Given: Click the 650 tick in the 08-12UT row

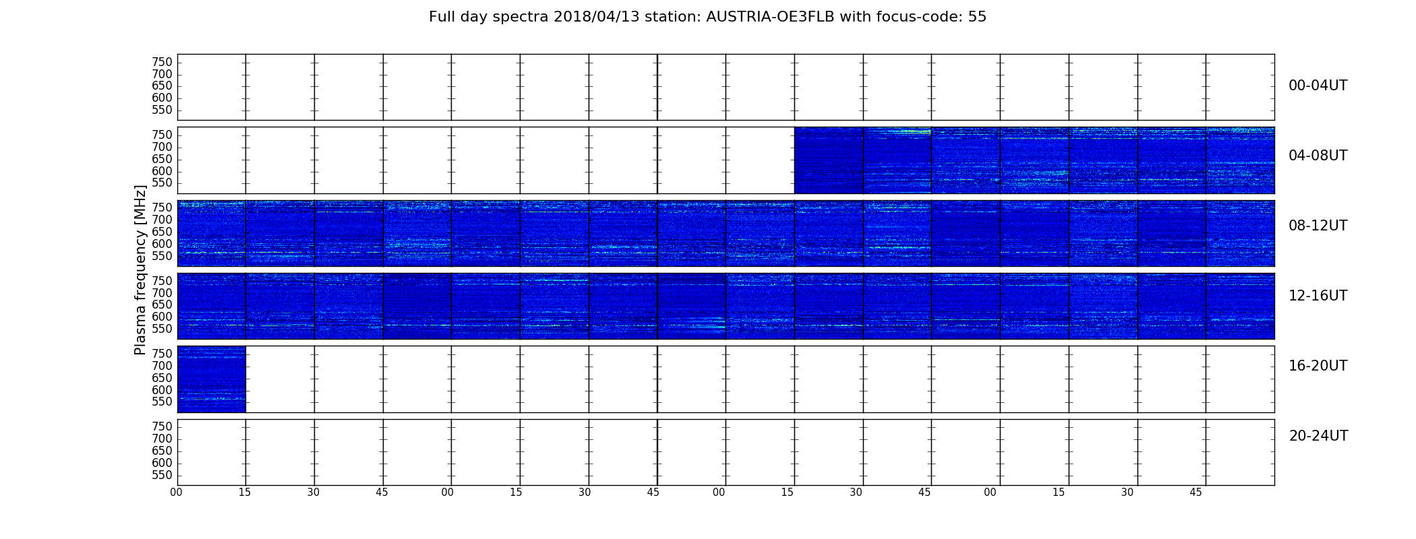Looking at the screenshot, I should (162, 232).
